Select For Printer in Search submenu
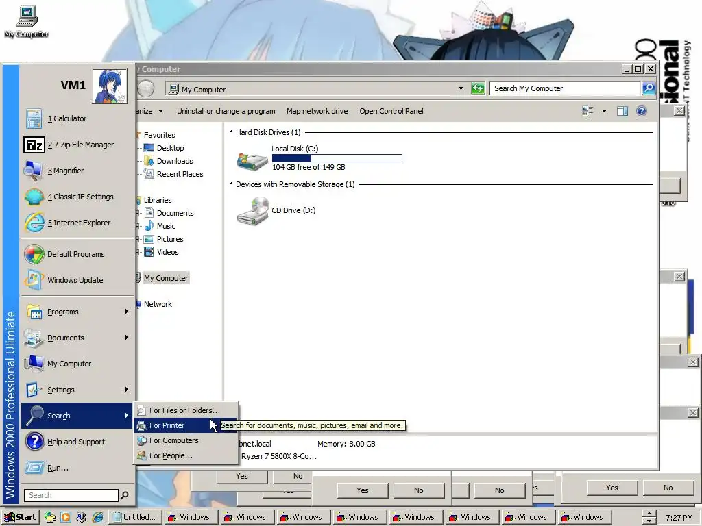 [x=186, y=425]
